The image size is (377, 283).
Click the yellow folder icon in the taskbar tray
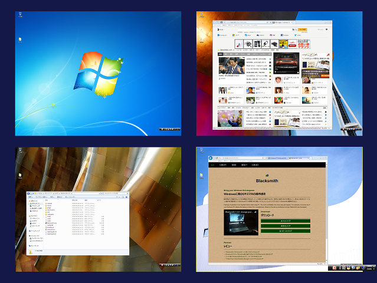tap(358, 268)
